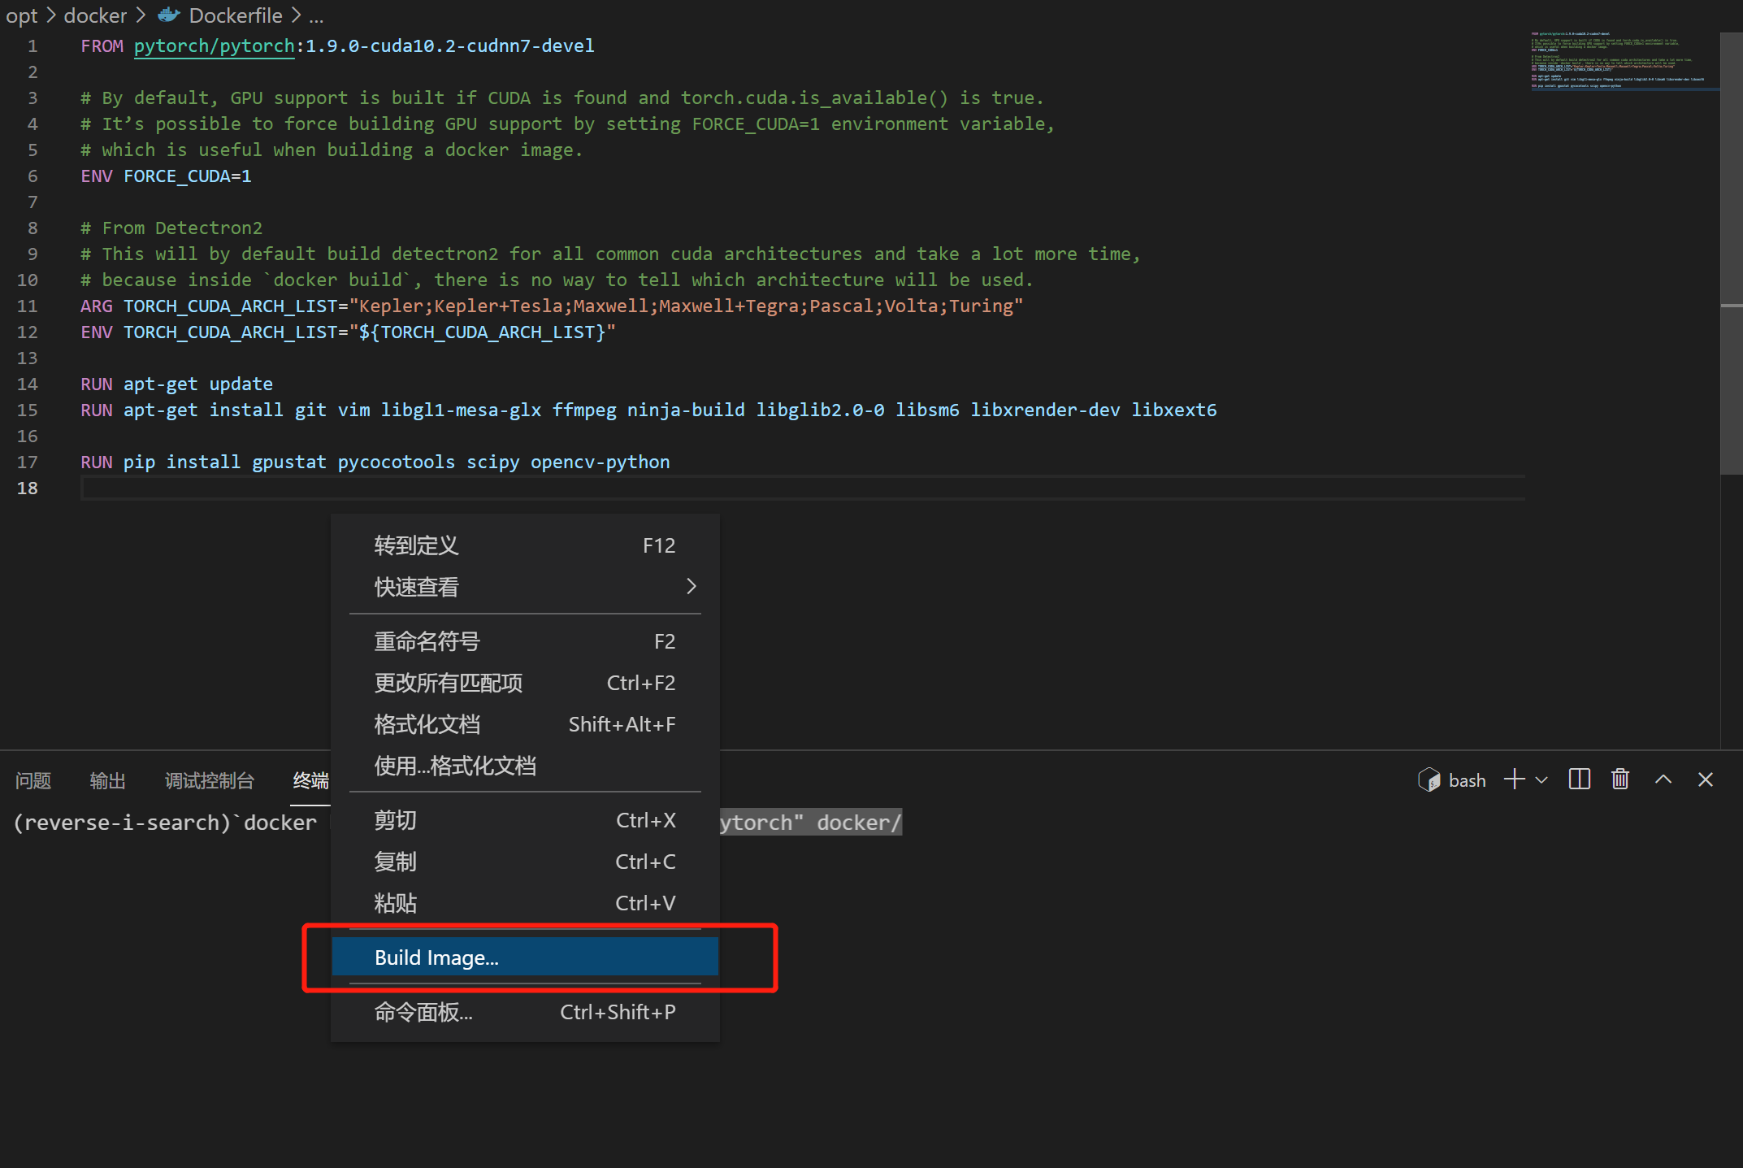Expand the breadcrumb ellipsis
The height and width of the screenshot is (1168, 1743).
coord(315,15)
